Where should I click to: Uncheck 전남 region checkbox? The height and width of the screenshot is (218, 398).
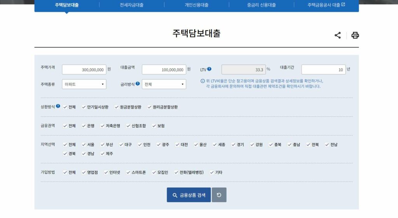(x=327, y=145)
